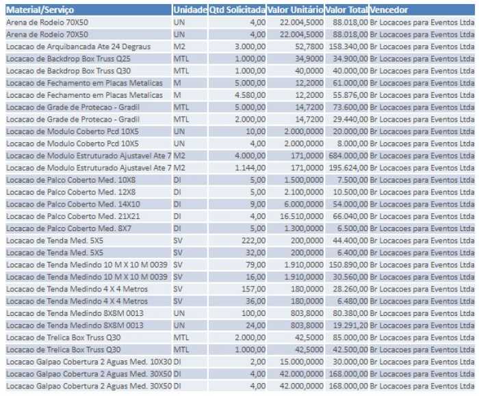Select the Vencedor column header
The image size is (479, 396).
[389, 10]
